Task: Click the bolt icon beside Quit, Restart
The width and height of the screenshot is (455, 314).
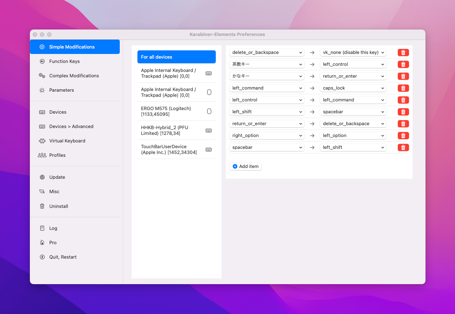Action: pos(42,257)
